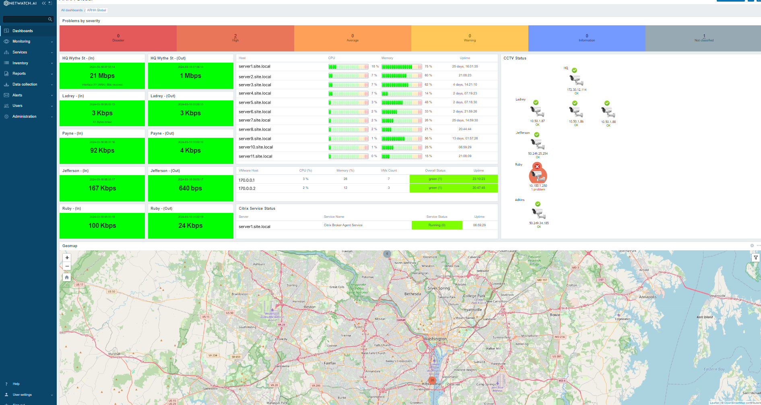761x405 pixels.
Task: Open the Monitoring menu
Action: [x=28, y=41]
